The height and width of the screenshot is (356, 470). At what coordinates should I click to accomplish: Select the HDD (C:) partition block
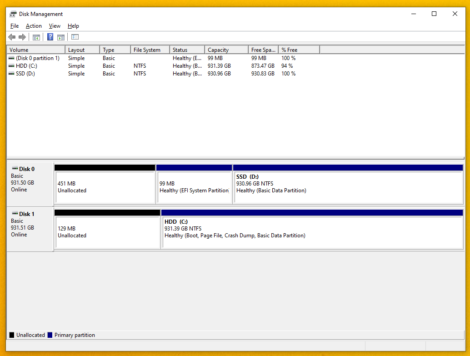pyautogui.click(x=312, y=229)
